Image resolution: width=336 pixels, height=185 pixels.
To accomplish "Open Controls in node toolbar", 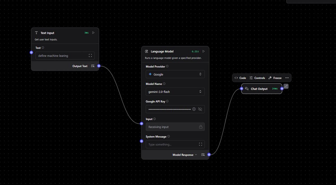I will pos(257,78).
